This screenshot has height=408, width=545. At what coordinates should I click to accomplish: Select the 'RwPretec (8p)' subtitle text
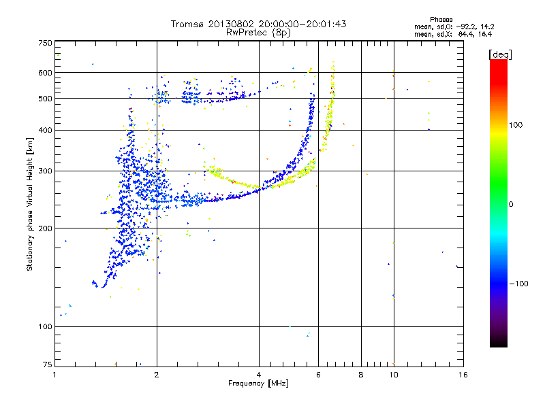[258, 33]
